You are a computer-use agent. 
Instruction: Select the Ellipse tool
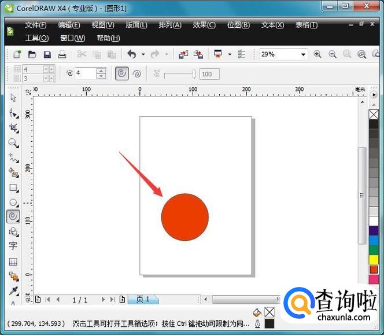tap(13, 203)
